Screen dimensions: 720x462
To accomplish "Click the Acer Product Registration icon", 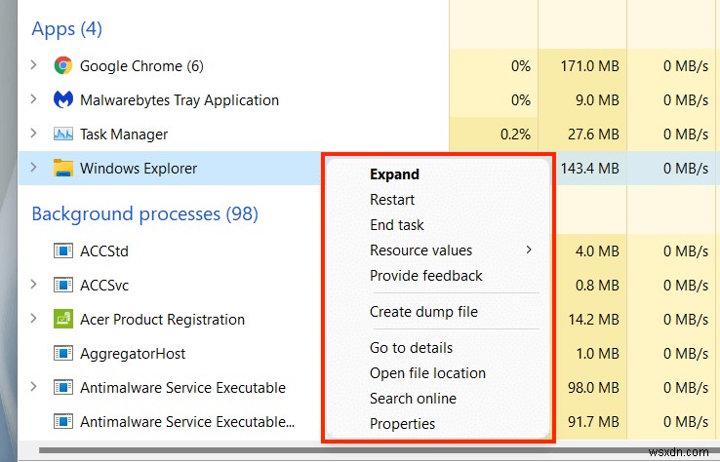I will 62,320.
